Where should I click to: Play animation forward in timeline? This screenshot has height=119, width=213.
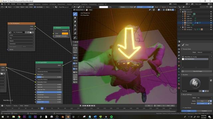point(90,106)
